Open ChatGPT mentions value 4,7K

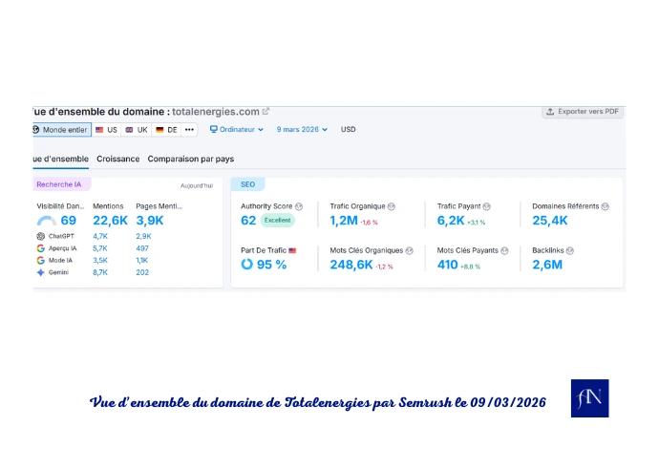[x=100, y=236]
